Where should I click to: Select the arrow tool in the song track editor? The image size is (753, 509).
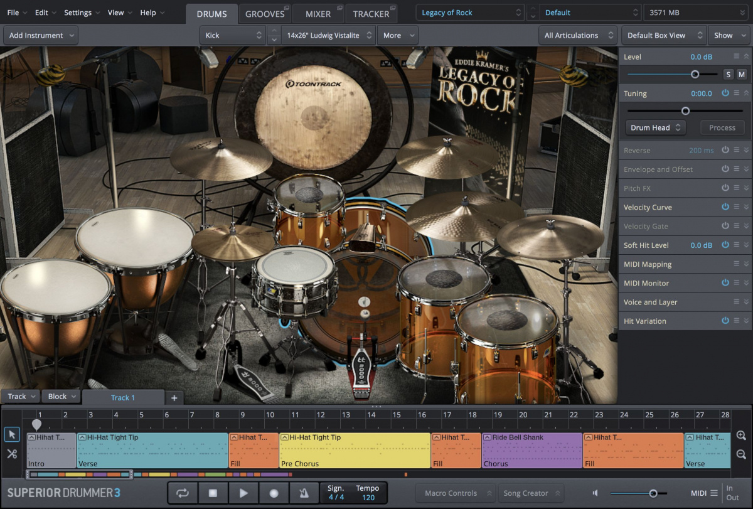tap(11, 434)
